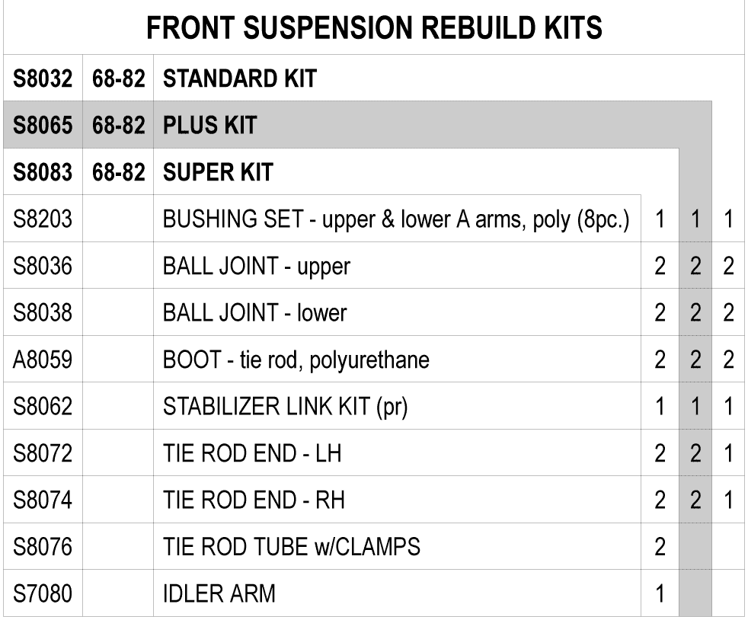748x617 pixels.
Task: Click the FRONT SUSPENSION REBUILD KITS heading
Action: pos(374,27)
